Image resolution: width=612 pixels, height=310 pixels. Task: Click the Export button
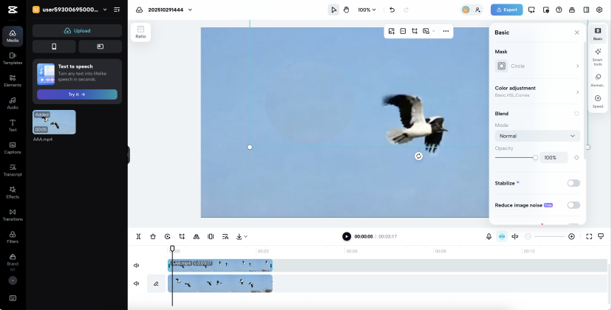click(506, 10)
